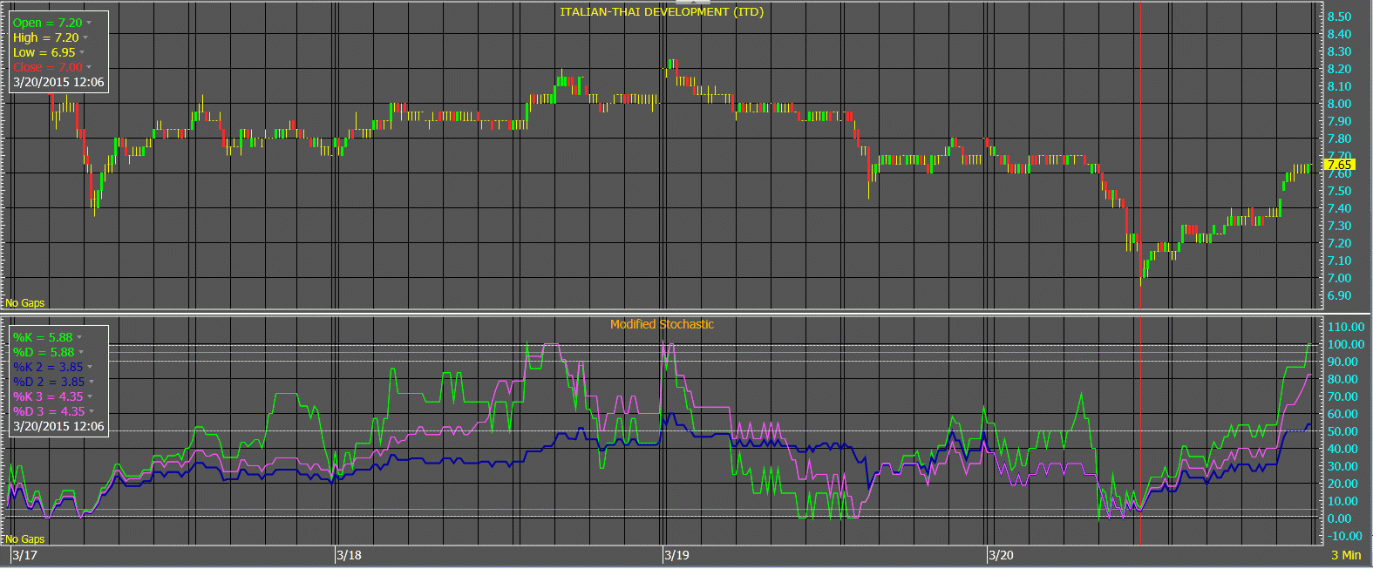
Task: Click the No Gaps label in price pane
Action: 25,303
